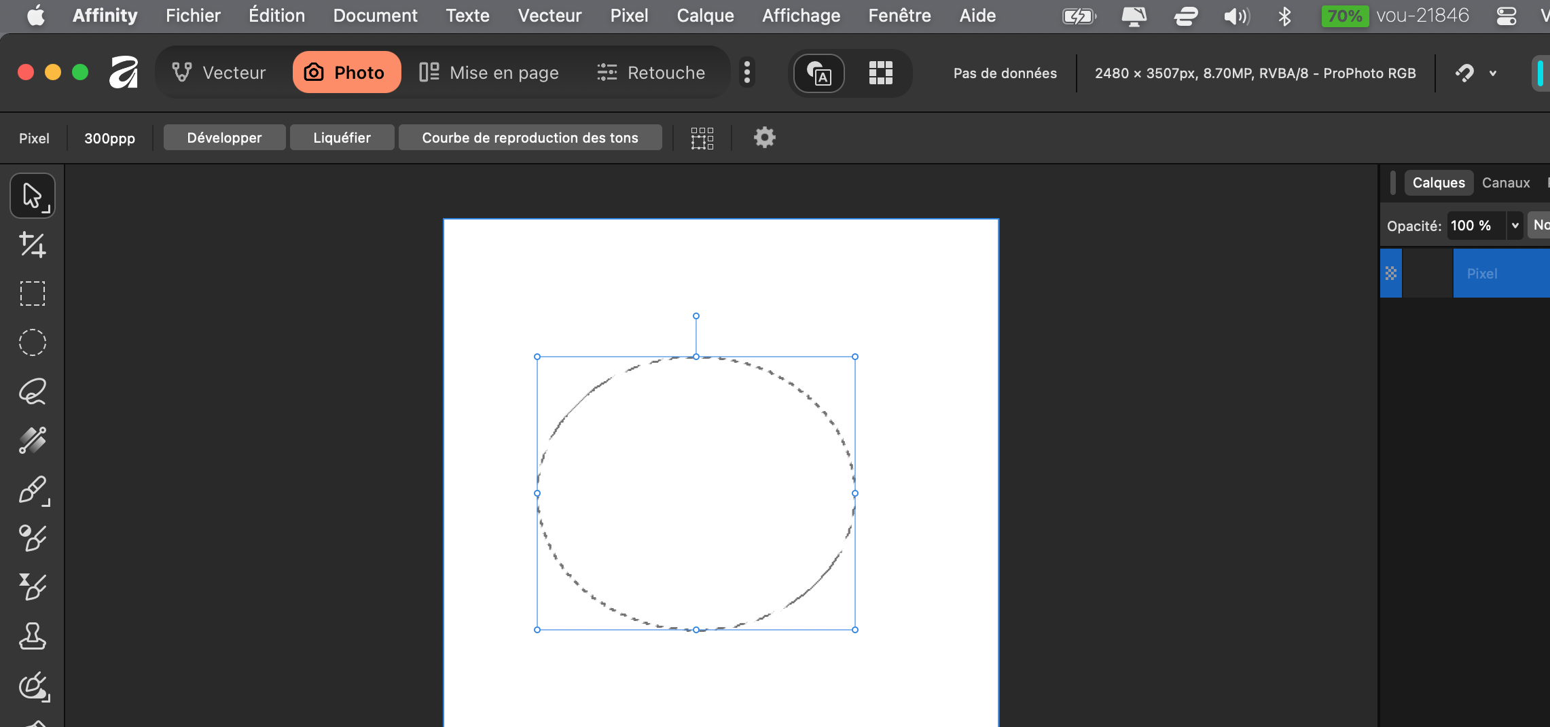Click the 300ppp resolution value
The height and width of the screenshot is (727, 1550).
point(109,139)
